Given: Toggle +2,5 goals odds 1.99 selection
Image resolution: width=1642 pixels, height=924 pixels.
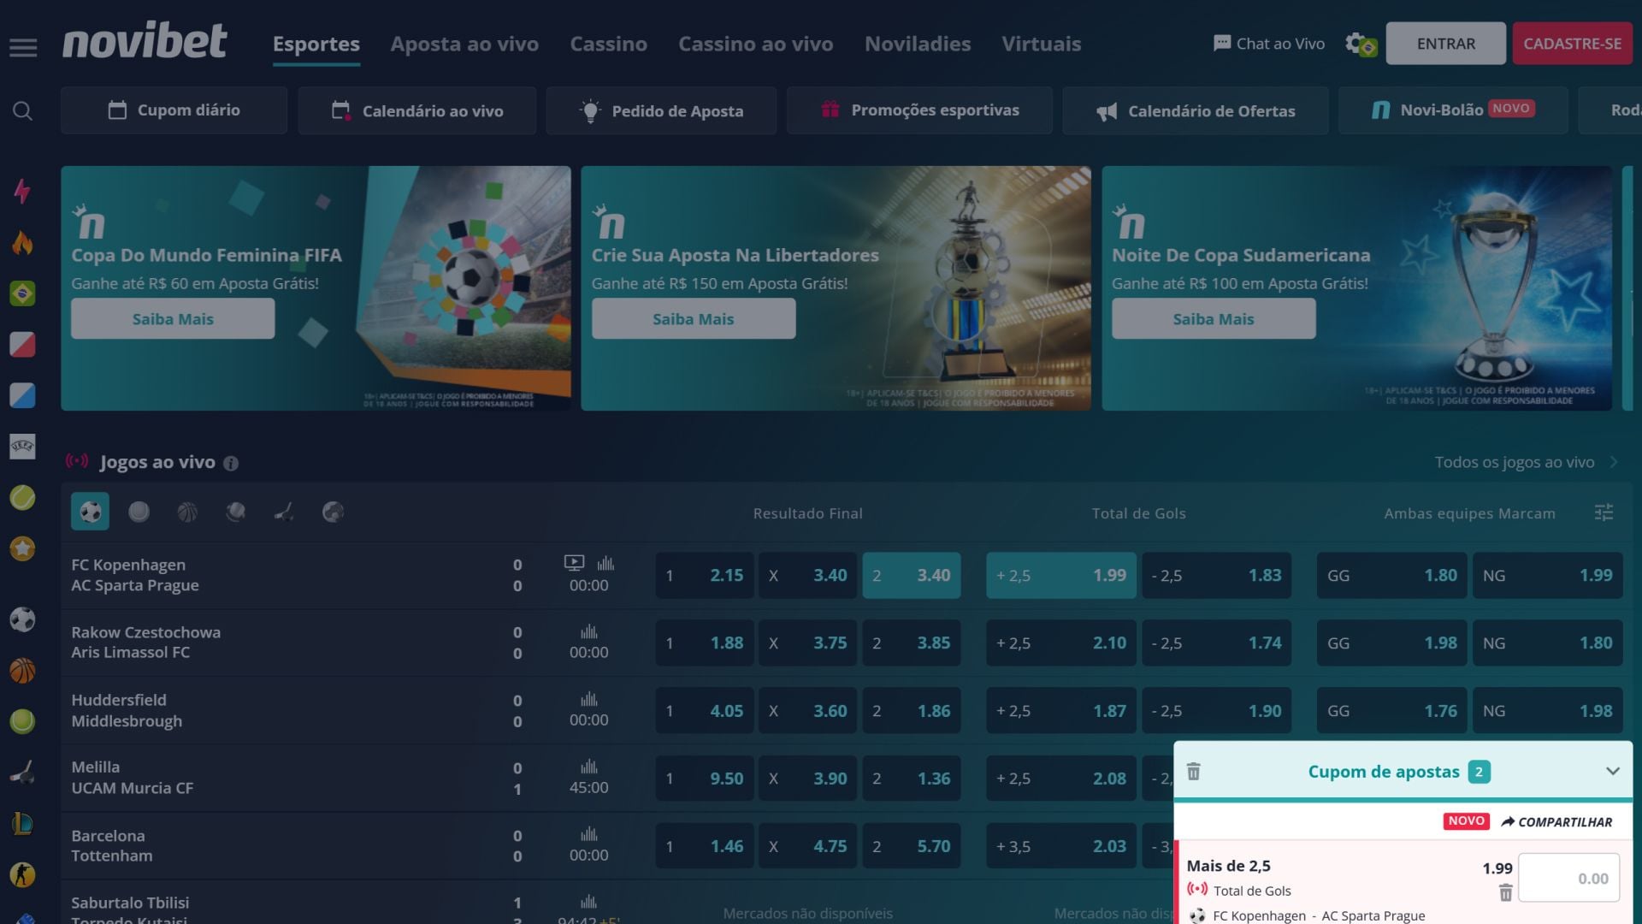Looking at the screenshot, I should point(1060,576).
